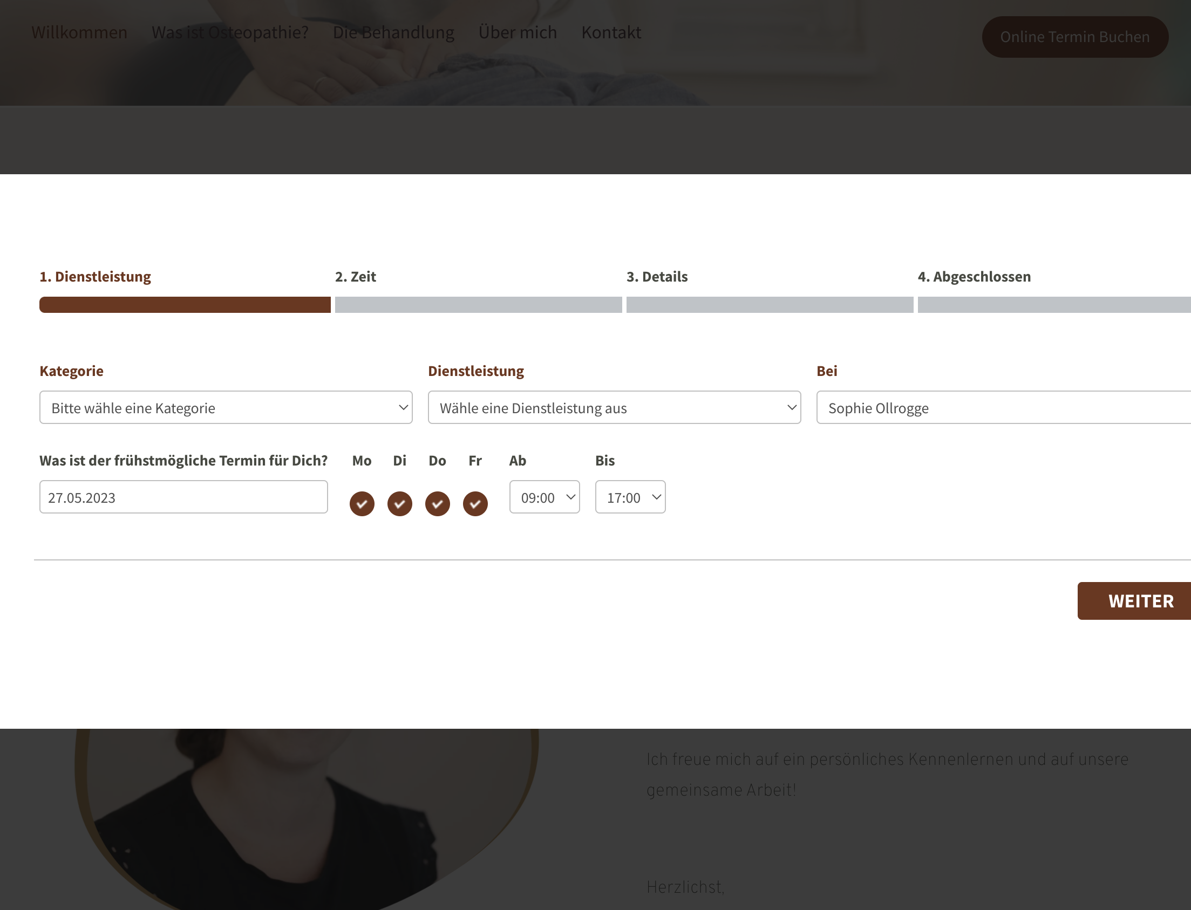Click the Kategorie label
This screenshot has width=1191, height=910.
72,371
